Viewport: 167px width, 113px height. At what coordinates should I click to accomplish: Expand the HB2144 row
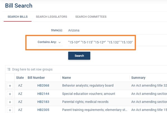pos(10,94)
